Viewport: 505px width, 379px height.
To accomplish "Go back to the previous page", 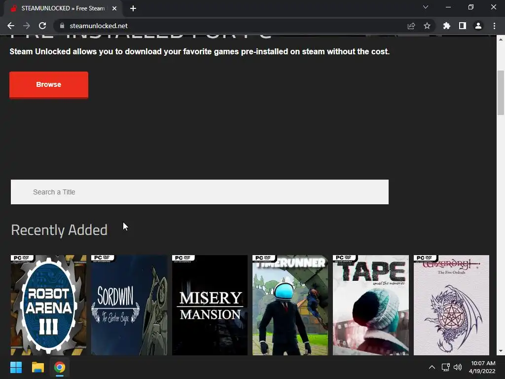I will click(11, 26).
